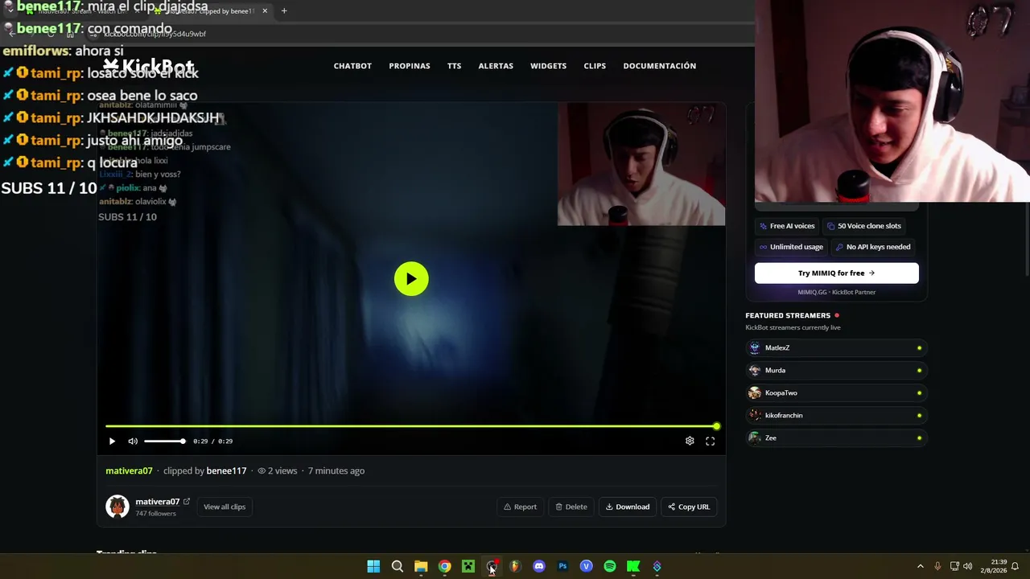
Task: Open Photoshop from the taskbar
Action: [562, 566]
